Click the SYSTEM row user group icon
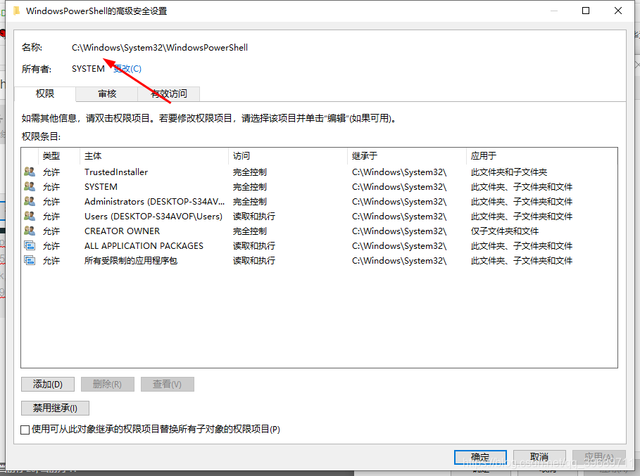 [x=30, y=186]
